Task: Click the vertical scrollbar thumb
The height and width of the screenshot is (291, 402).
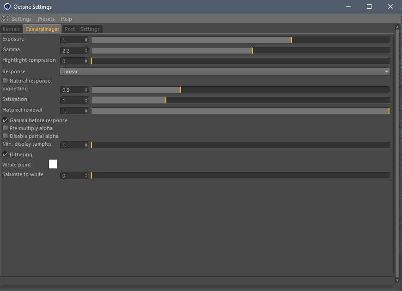Action: [x=397, y=154]
